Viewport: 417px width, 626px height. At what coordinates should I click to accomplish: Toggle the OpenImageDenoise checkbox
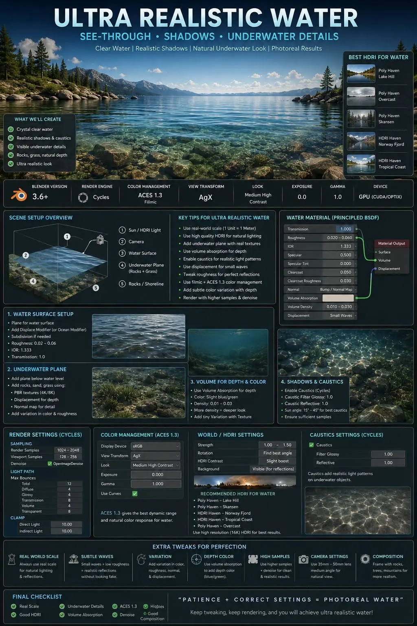(50, 463)
